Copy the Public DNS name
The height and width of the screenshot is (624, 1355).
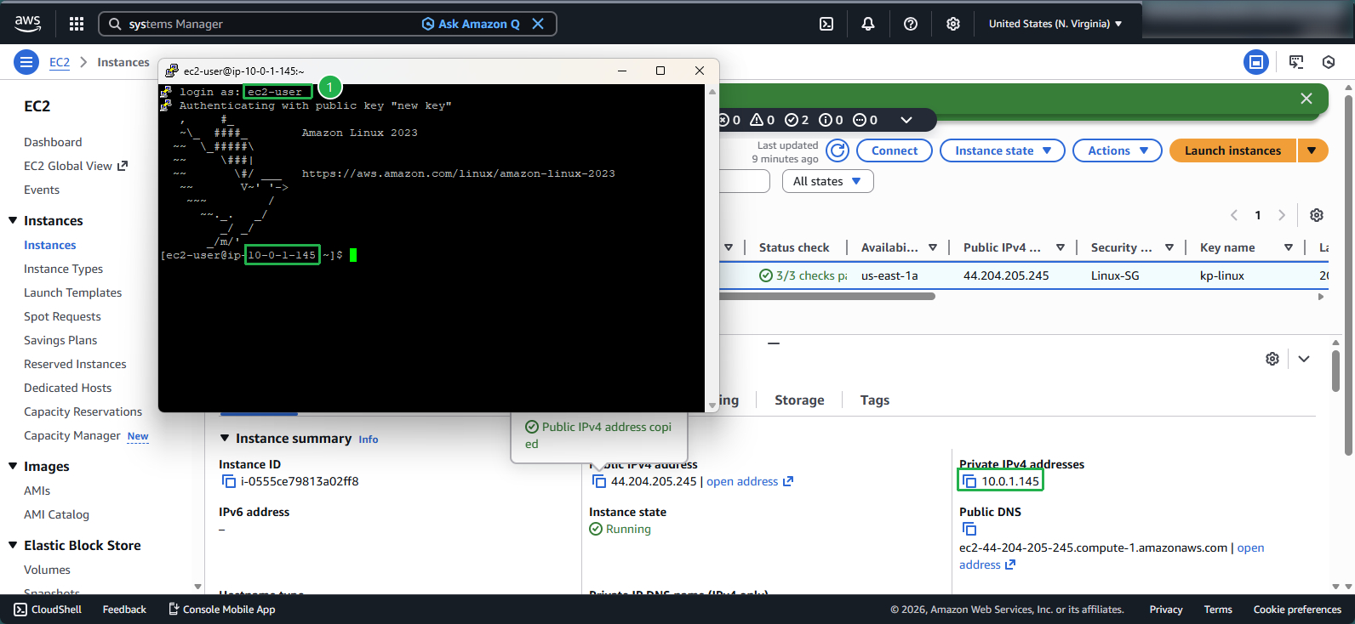(969, 529)
